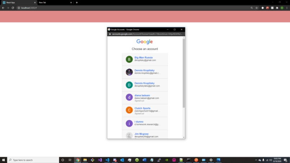290x163 pixels.
Task: Open Chrome three-dot menu
Action: click(287, 8)
